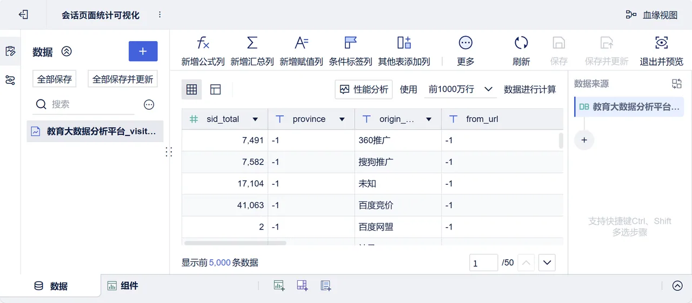Select dataset 教育大数据分析平台_visit...

(95, 131)
